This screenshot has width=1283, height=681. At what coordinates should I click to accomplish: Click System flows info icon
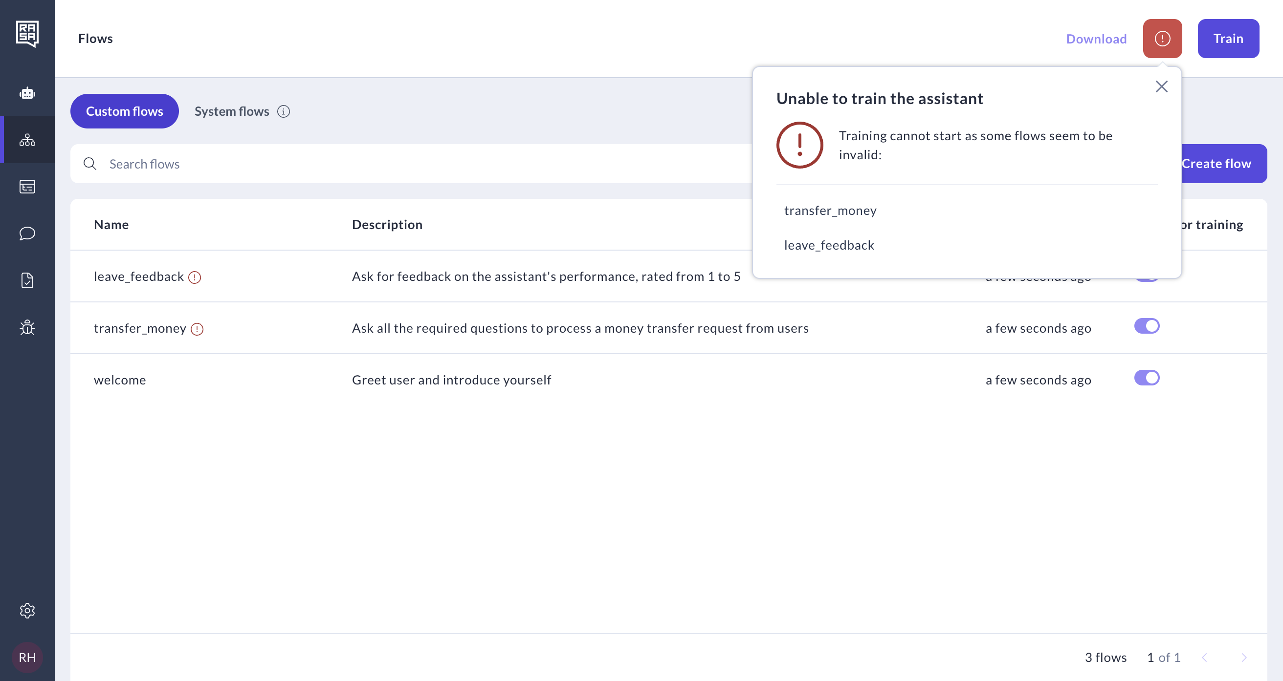pos(284,111)
